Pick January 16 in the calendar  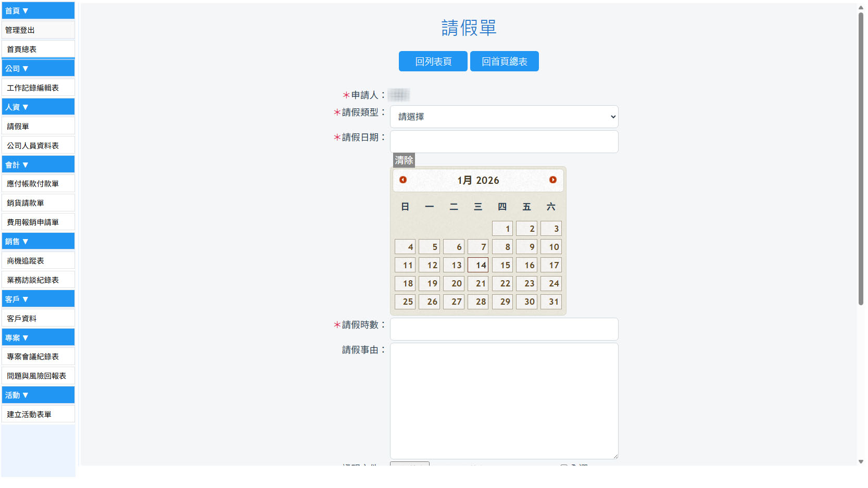(526, 265)
